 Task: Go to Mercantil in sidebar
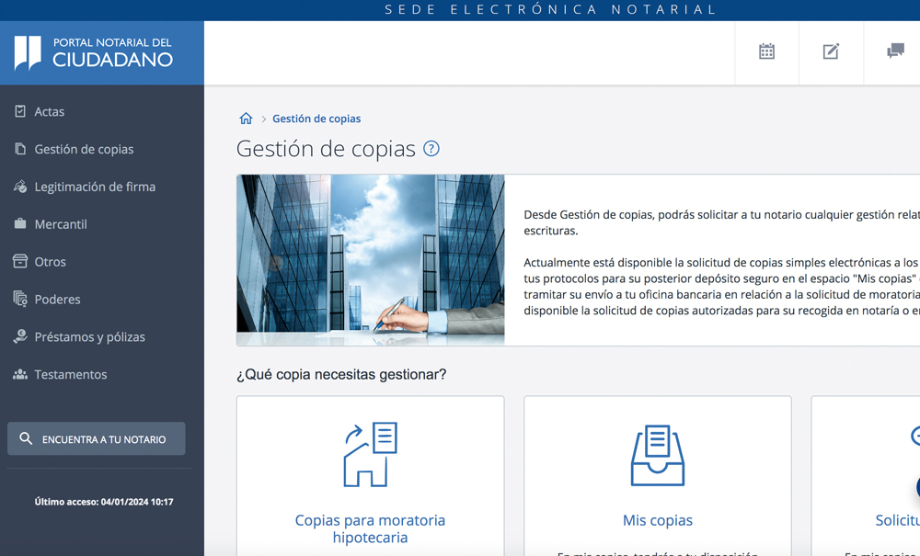tap(61, 224)
